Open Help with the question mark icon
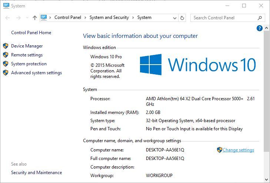The width and height of the screenshot is (270, 183). 260,28
